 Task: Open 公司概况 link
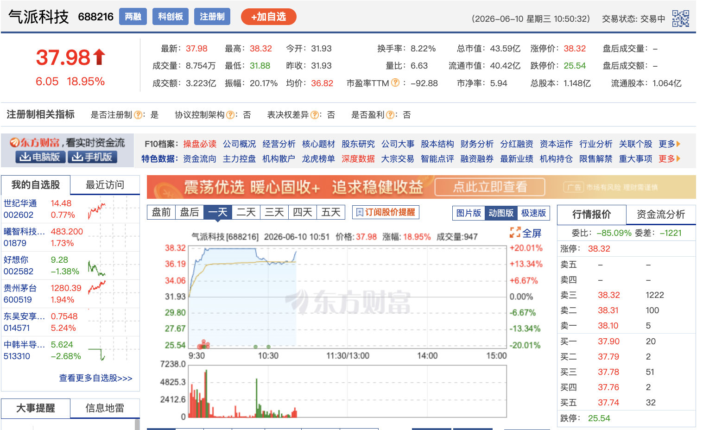coord(240,144)
